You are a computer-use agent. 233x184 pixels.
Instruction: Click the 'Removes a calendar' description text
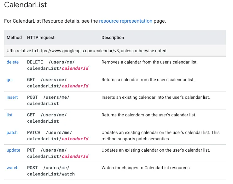tap(149, 62)
